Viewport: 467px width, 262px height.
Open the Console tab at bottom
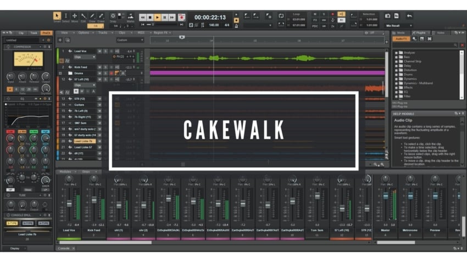tap(64, 248)
